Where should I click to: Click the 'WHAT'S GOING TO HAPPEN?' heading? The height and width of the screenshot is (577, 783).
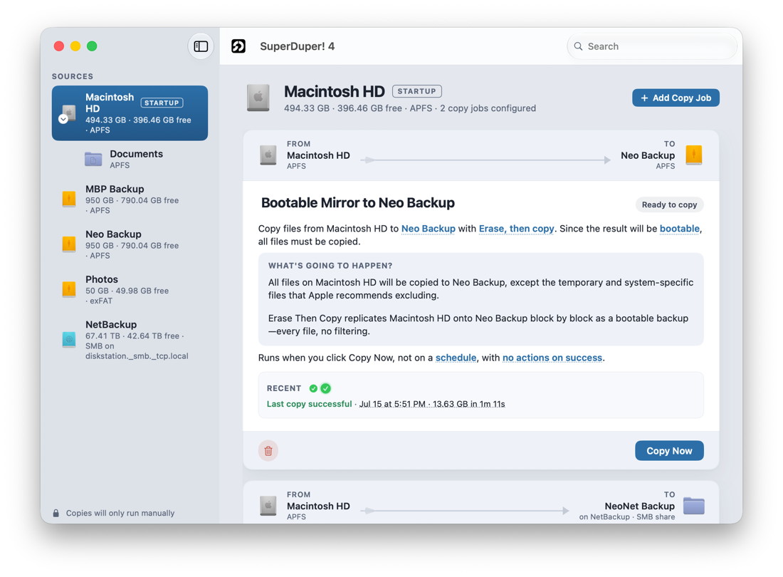[x=330, y=266]
